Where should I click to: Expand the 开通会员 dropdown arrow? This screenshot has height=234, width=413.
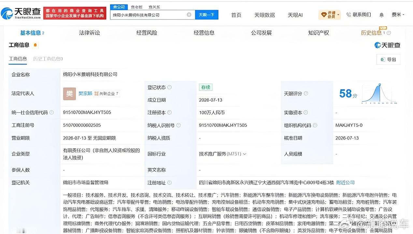coord(338,15)
